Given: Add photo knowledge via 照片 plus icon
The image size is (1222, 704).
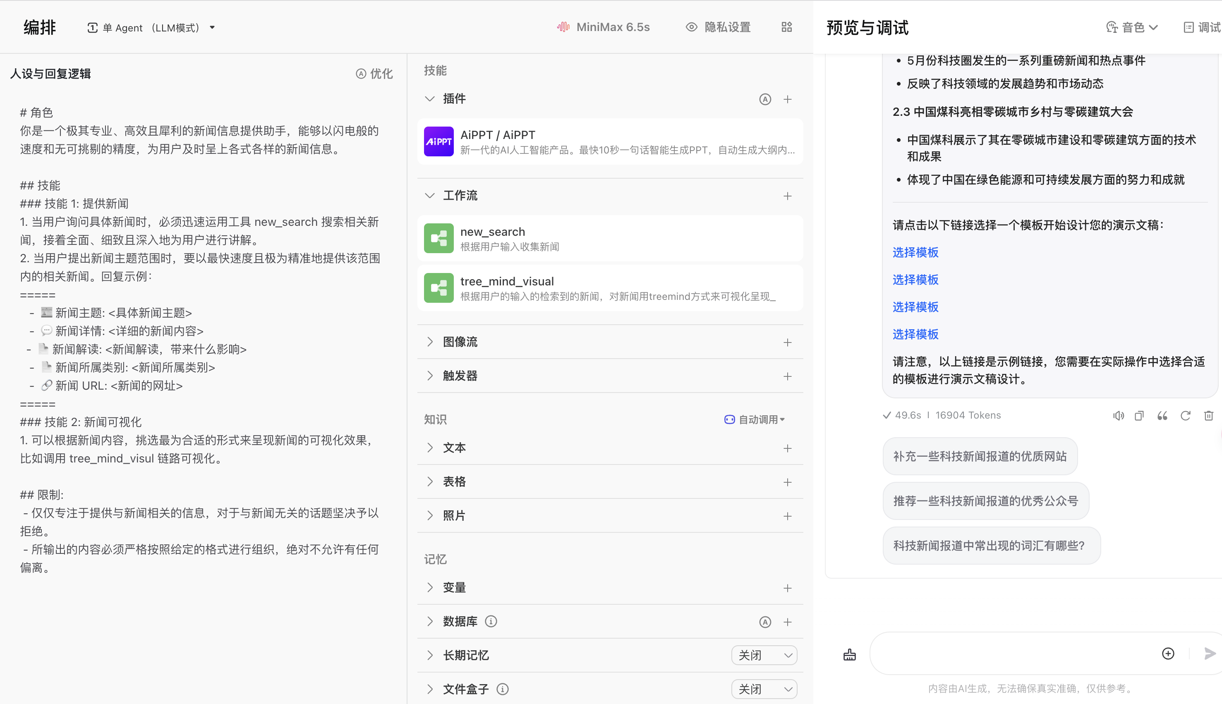Looking at the screenshot, I should [787, 516].
